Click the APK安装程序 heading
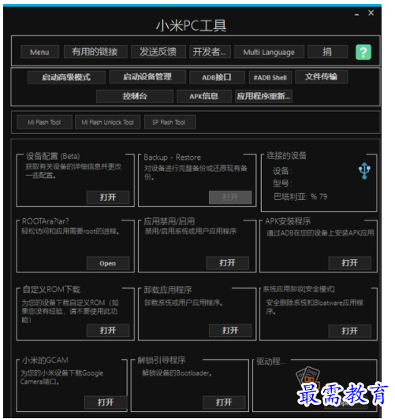This screenshot has width=395, height=419. 288,221
